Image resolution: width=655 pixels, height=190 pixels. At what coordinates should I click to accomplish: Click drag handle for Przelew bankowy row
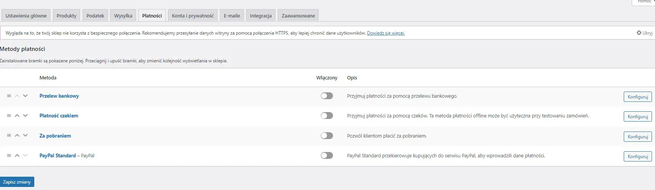[x=9, y=96]
